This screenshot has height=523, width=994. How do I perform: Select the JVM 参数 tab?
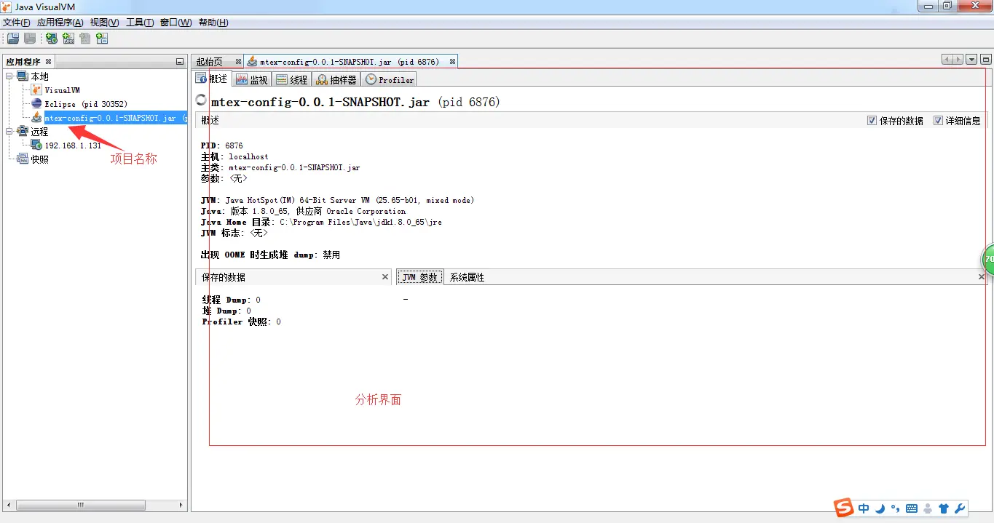[x=420, y=277]
